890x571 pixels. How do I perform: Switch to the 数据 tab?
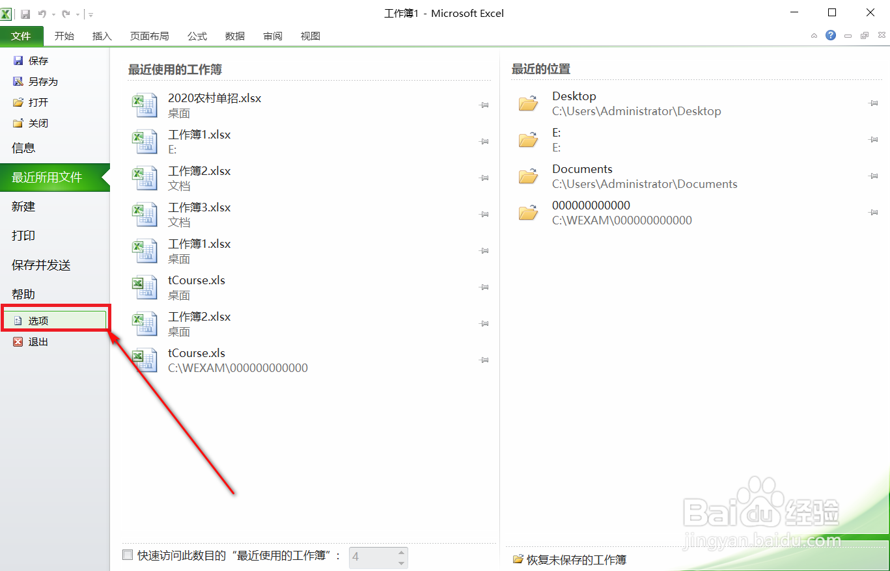(235, 36)
